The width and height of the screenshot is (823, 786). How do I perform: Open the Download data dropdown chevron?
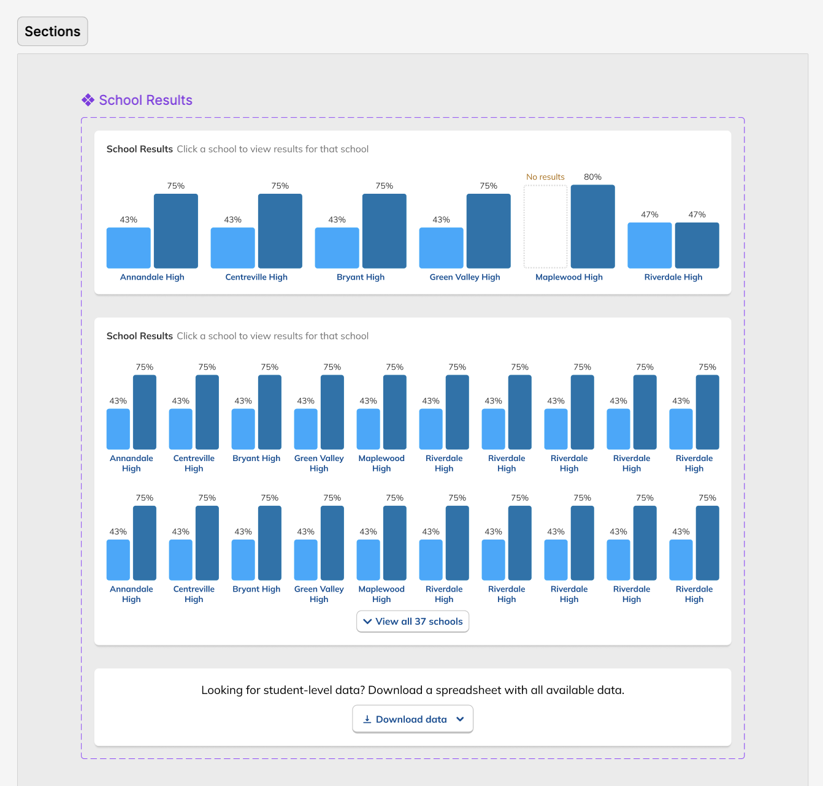click(460, 719)
